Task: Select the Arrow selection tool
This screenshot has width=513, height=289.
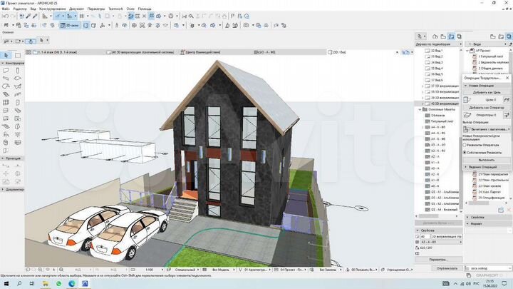Action: click(x=6, y=55)
